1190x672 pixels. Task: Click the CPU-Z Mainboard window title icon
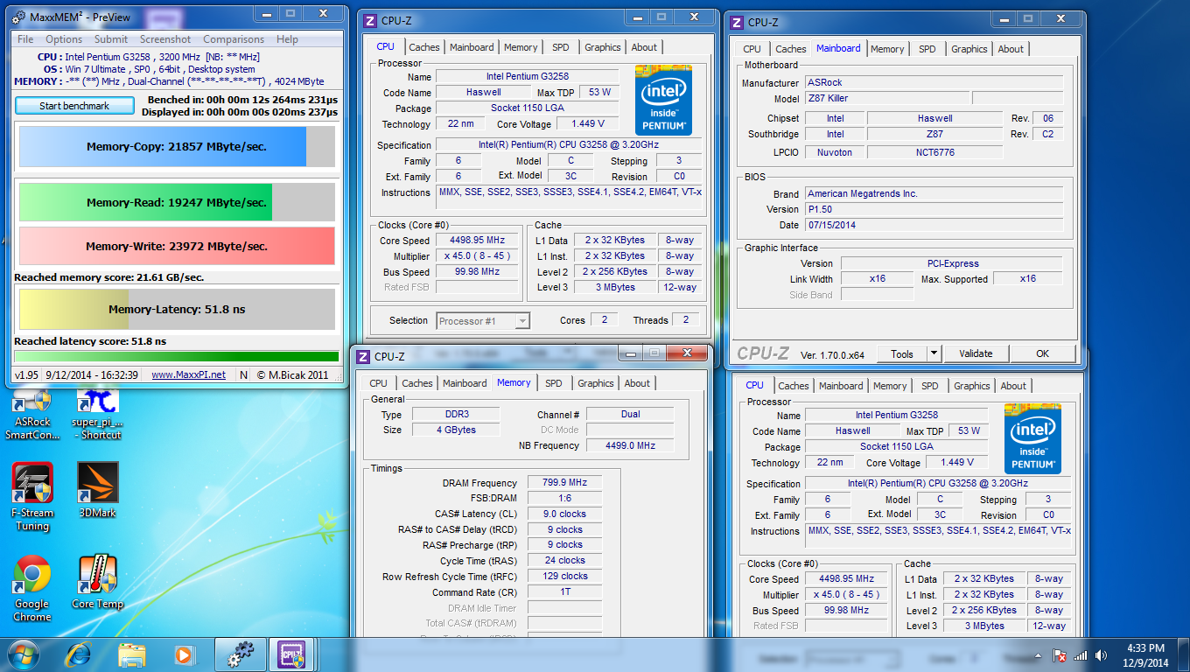[737, 23]
